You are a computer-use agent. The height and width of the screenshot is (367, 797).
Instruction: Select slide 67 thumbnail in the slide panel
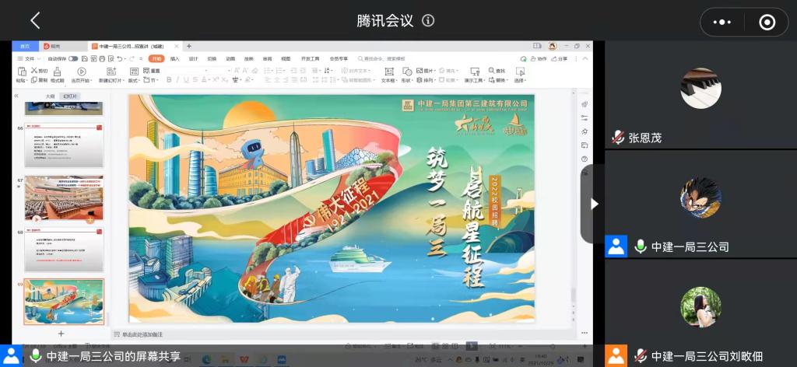pos(64,198)
